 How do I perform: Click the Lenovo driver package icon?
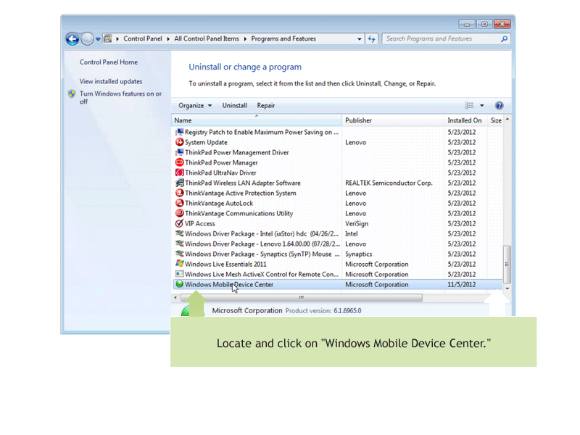(x=179, y=244)
